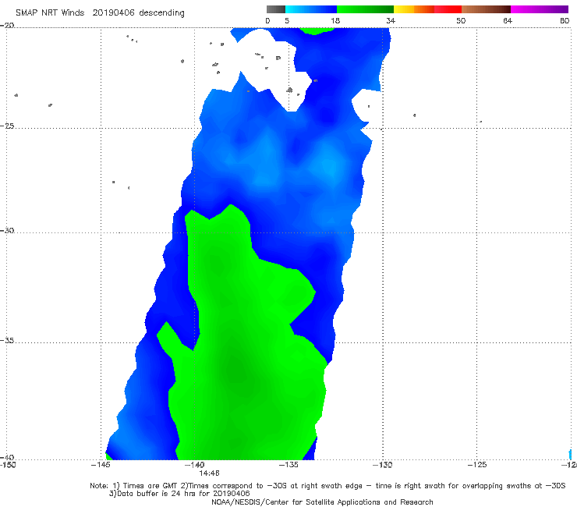
Task: Click the note '3)Data buffer is 24 hrs'
Action: (x=179, y=494)
